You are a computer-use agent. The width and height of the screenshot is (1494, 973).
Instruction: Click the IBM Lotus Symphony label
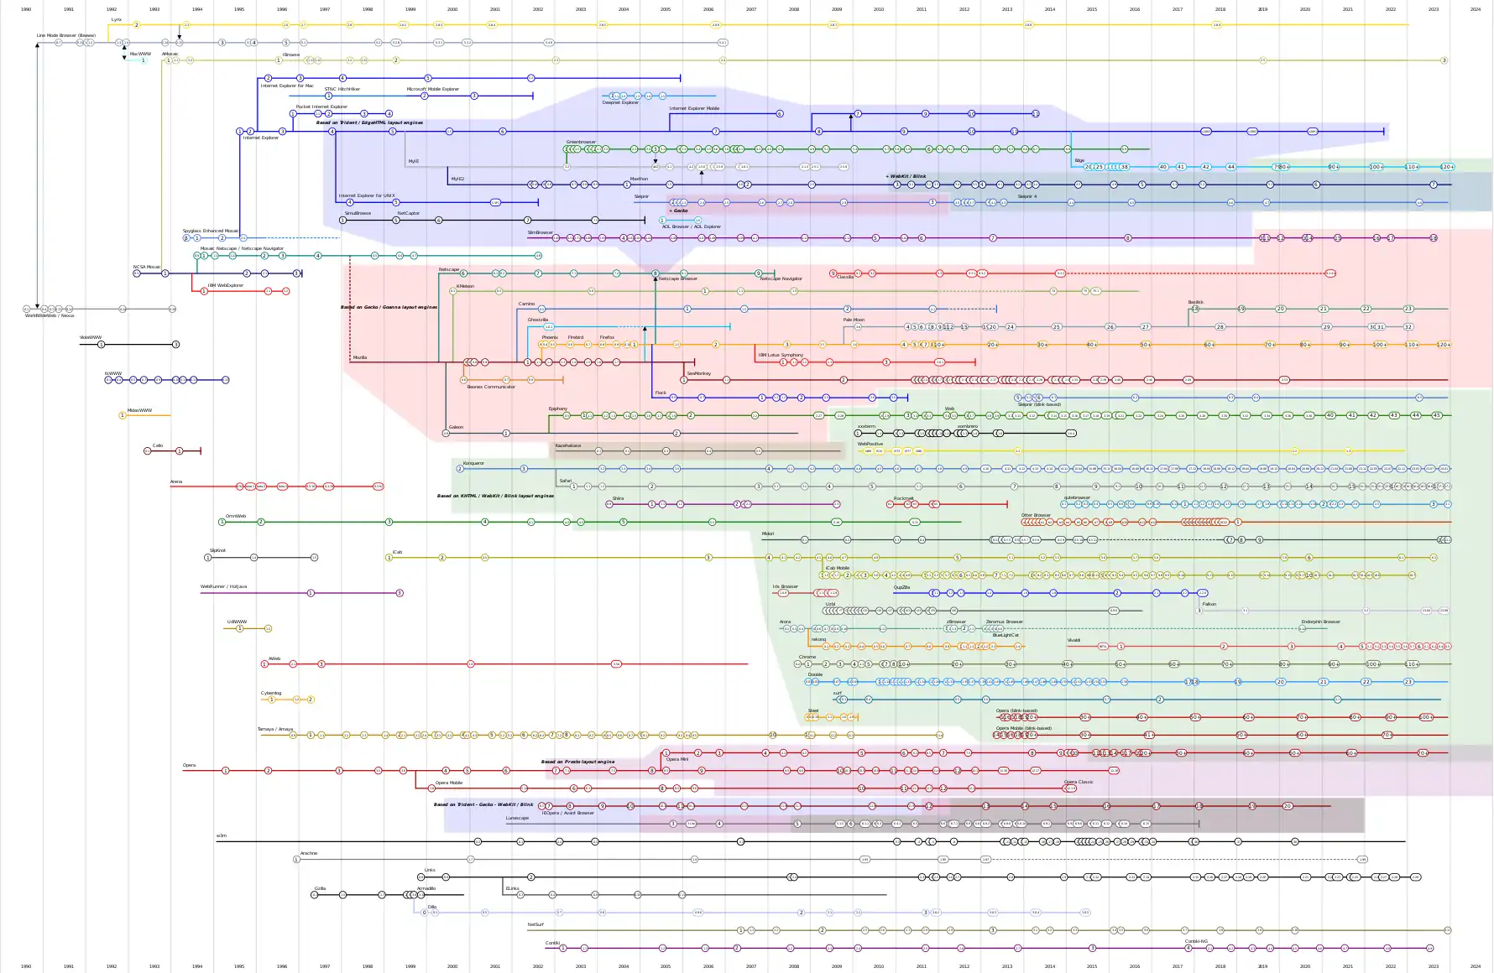click(779, 355)
